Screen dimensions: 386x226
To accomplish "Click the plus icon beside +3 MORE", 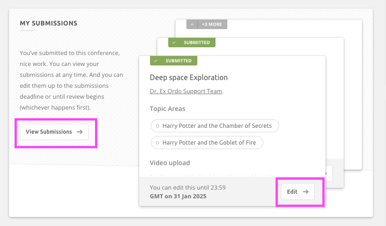I will [192, 24].
